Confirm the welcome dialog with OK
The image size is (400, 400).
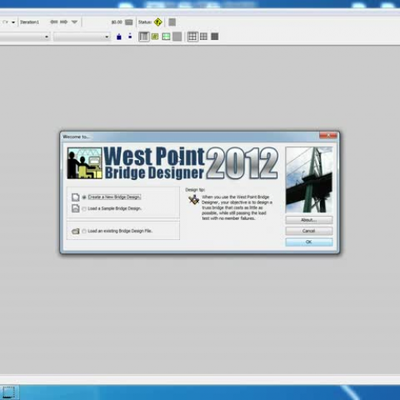[x=309, y=242]
